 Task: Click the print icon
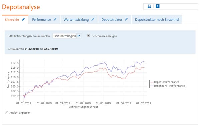(149, 6)
